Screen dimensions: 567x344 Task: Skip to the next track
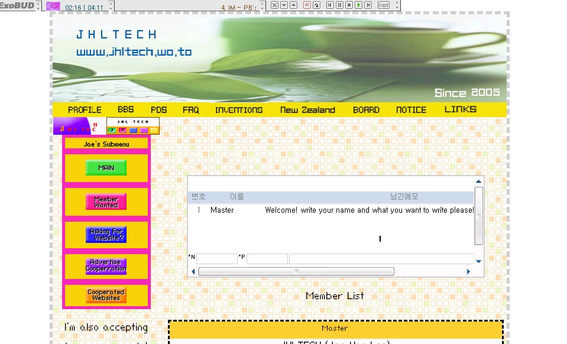pyautogui.click(x=368, y=5)
